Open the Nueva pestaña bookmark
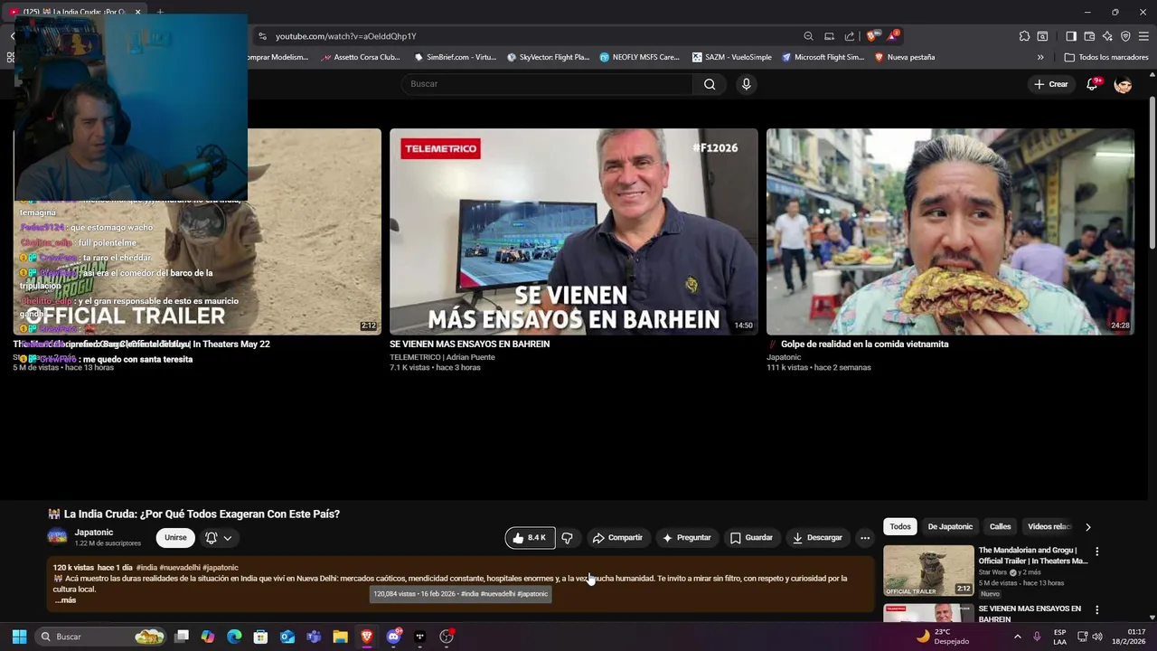This screenshot has height=651, width=1157. [905, 57]
